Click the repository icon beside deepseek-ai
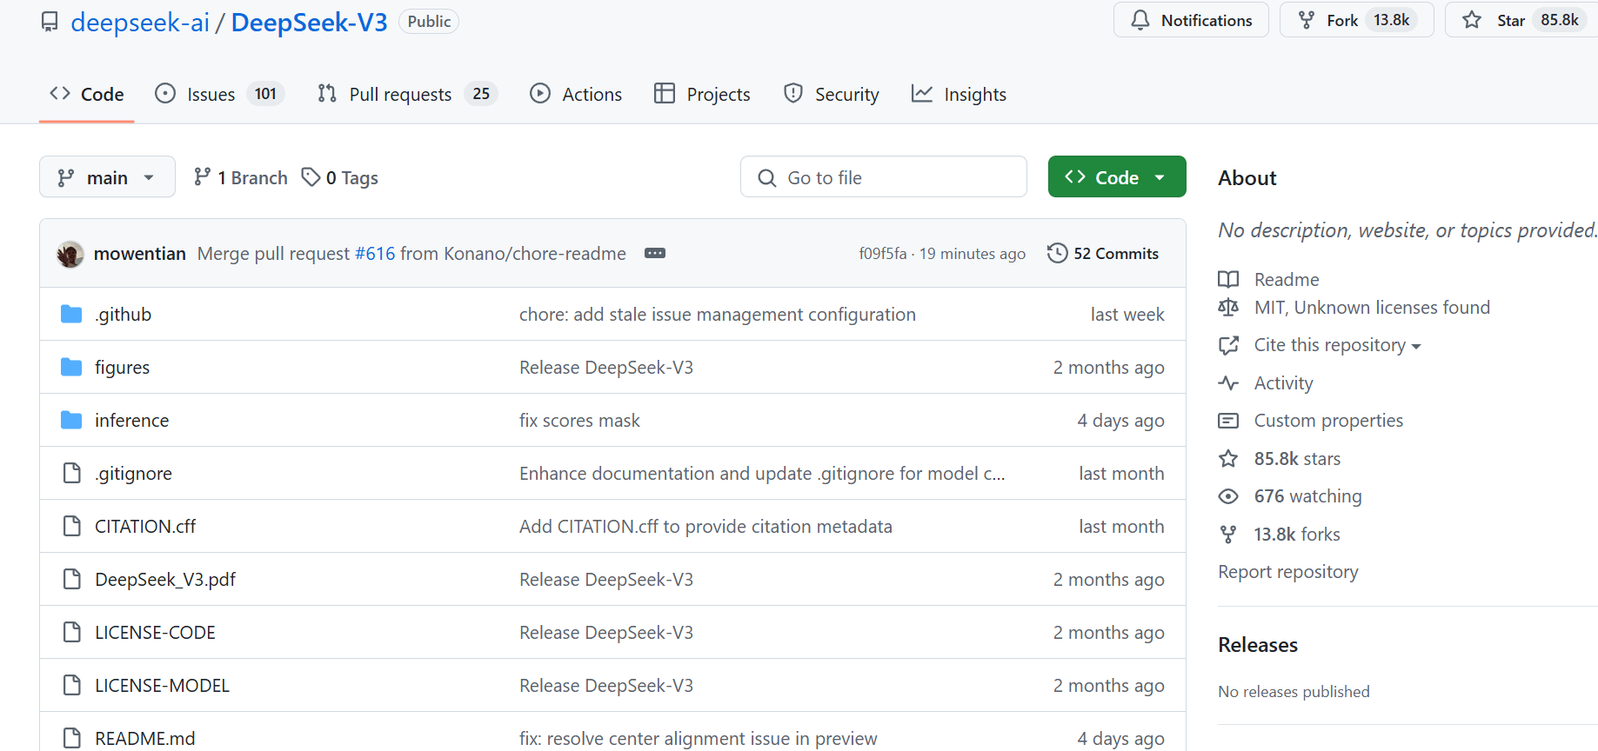Image resolution: width=1598 pixels, height=751 pixels. point(50,22)
